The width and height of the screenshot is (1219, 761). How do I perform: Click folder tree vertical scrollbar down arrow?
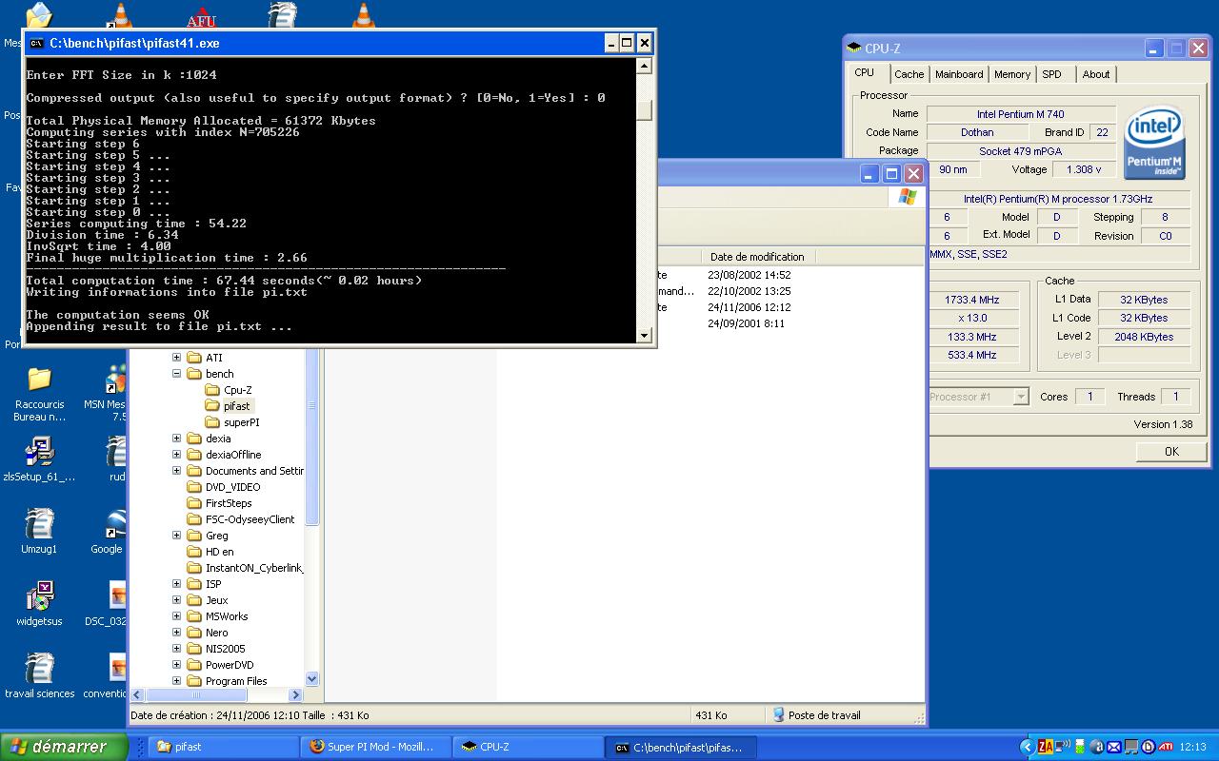(312, 679)
